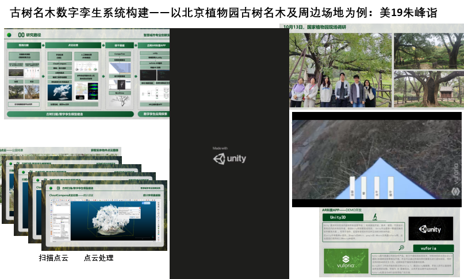The height and width of the screenshot is (279, 464).
Task: Click the green Vuforia logo box
Action: [346, 261]
